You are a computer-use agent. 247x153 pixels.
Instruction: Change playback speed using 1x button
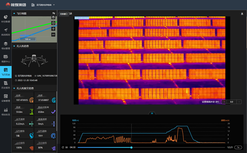pos(238,147)
